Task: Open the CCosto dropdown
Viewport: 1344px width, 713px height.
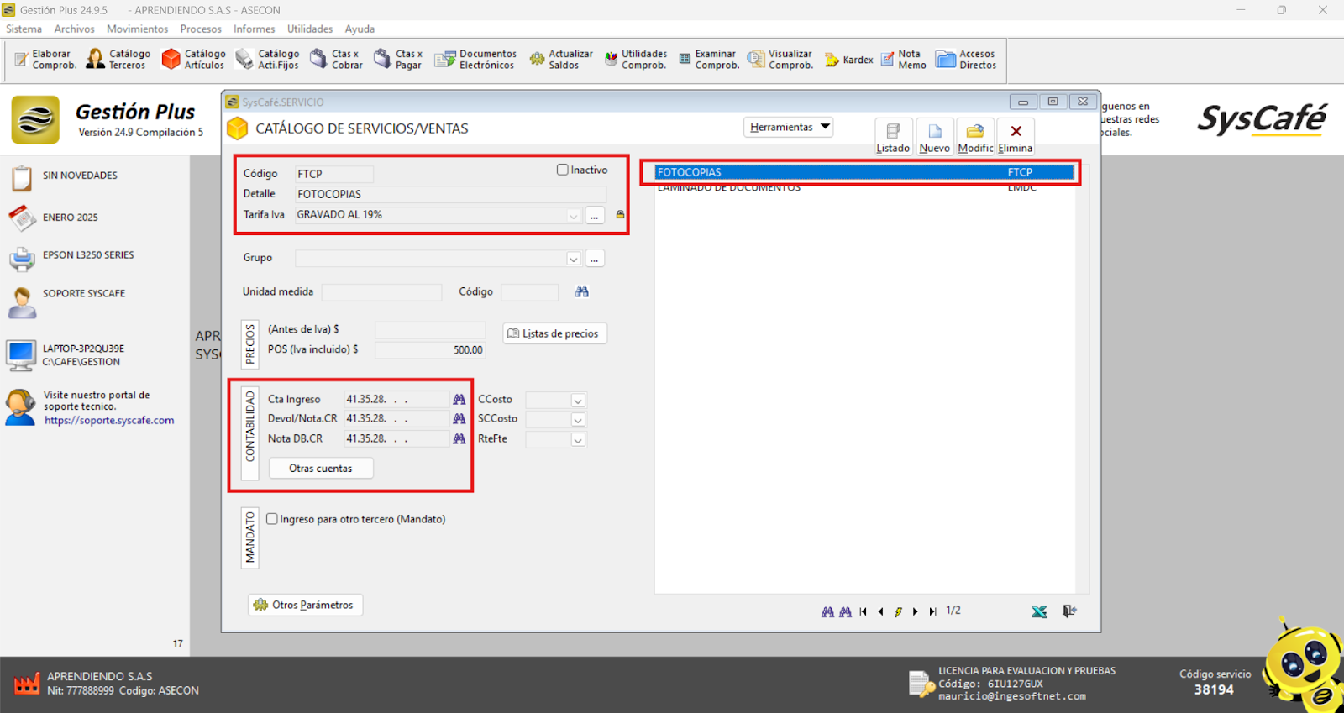Action: [x=577, y=401]
